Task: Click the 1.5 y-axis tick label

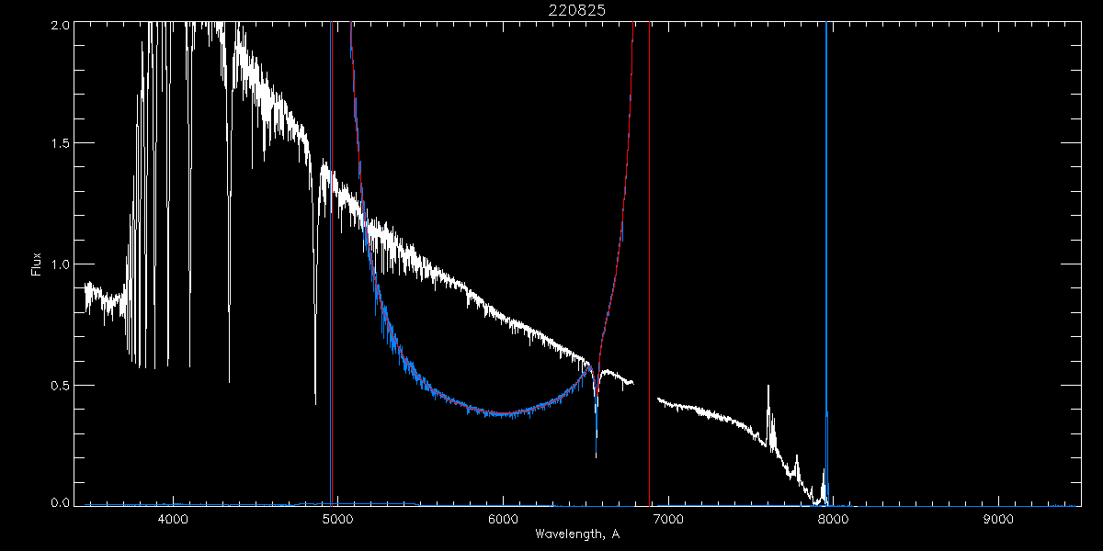Action: 60,144
